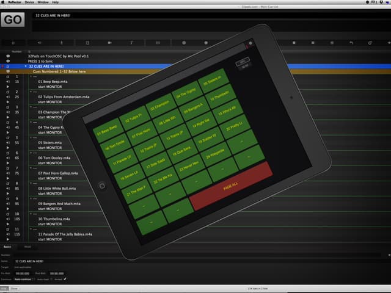Add a Group cue from the toolbar
The width and height of the screenshot is (391, 293).
[13, 43]
